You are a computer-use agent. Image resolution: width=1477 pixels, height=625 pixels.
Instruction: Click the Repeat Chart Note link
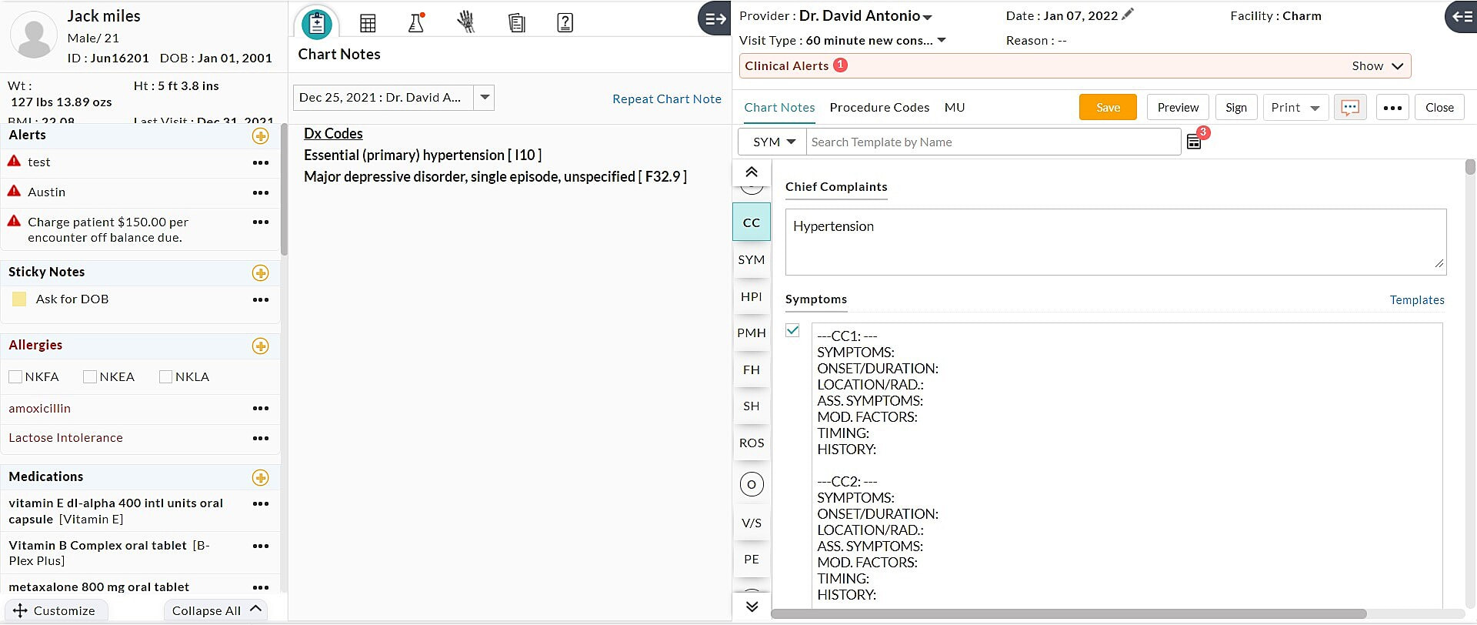click(666, 99)
